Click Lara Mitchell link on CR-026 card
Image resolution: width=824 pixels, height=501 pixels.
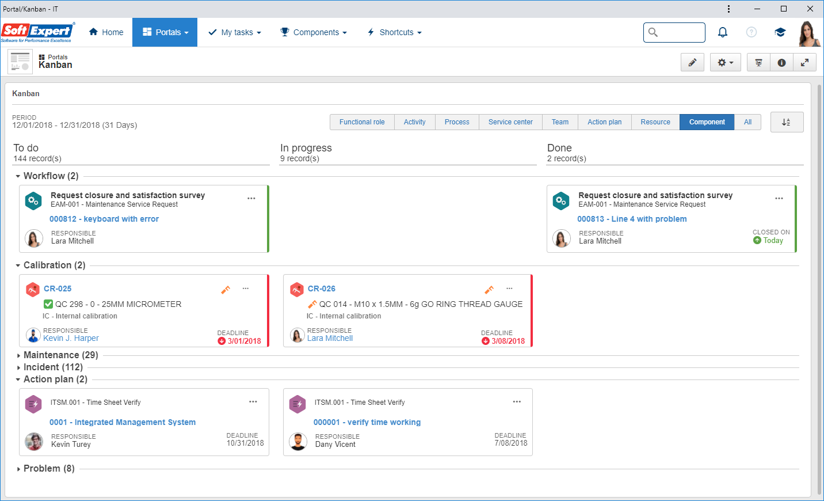[x=330, y=338]
